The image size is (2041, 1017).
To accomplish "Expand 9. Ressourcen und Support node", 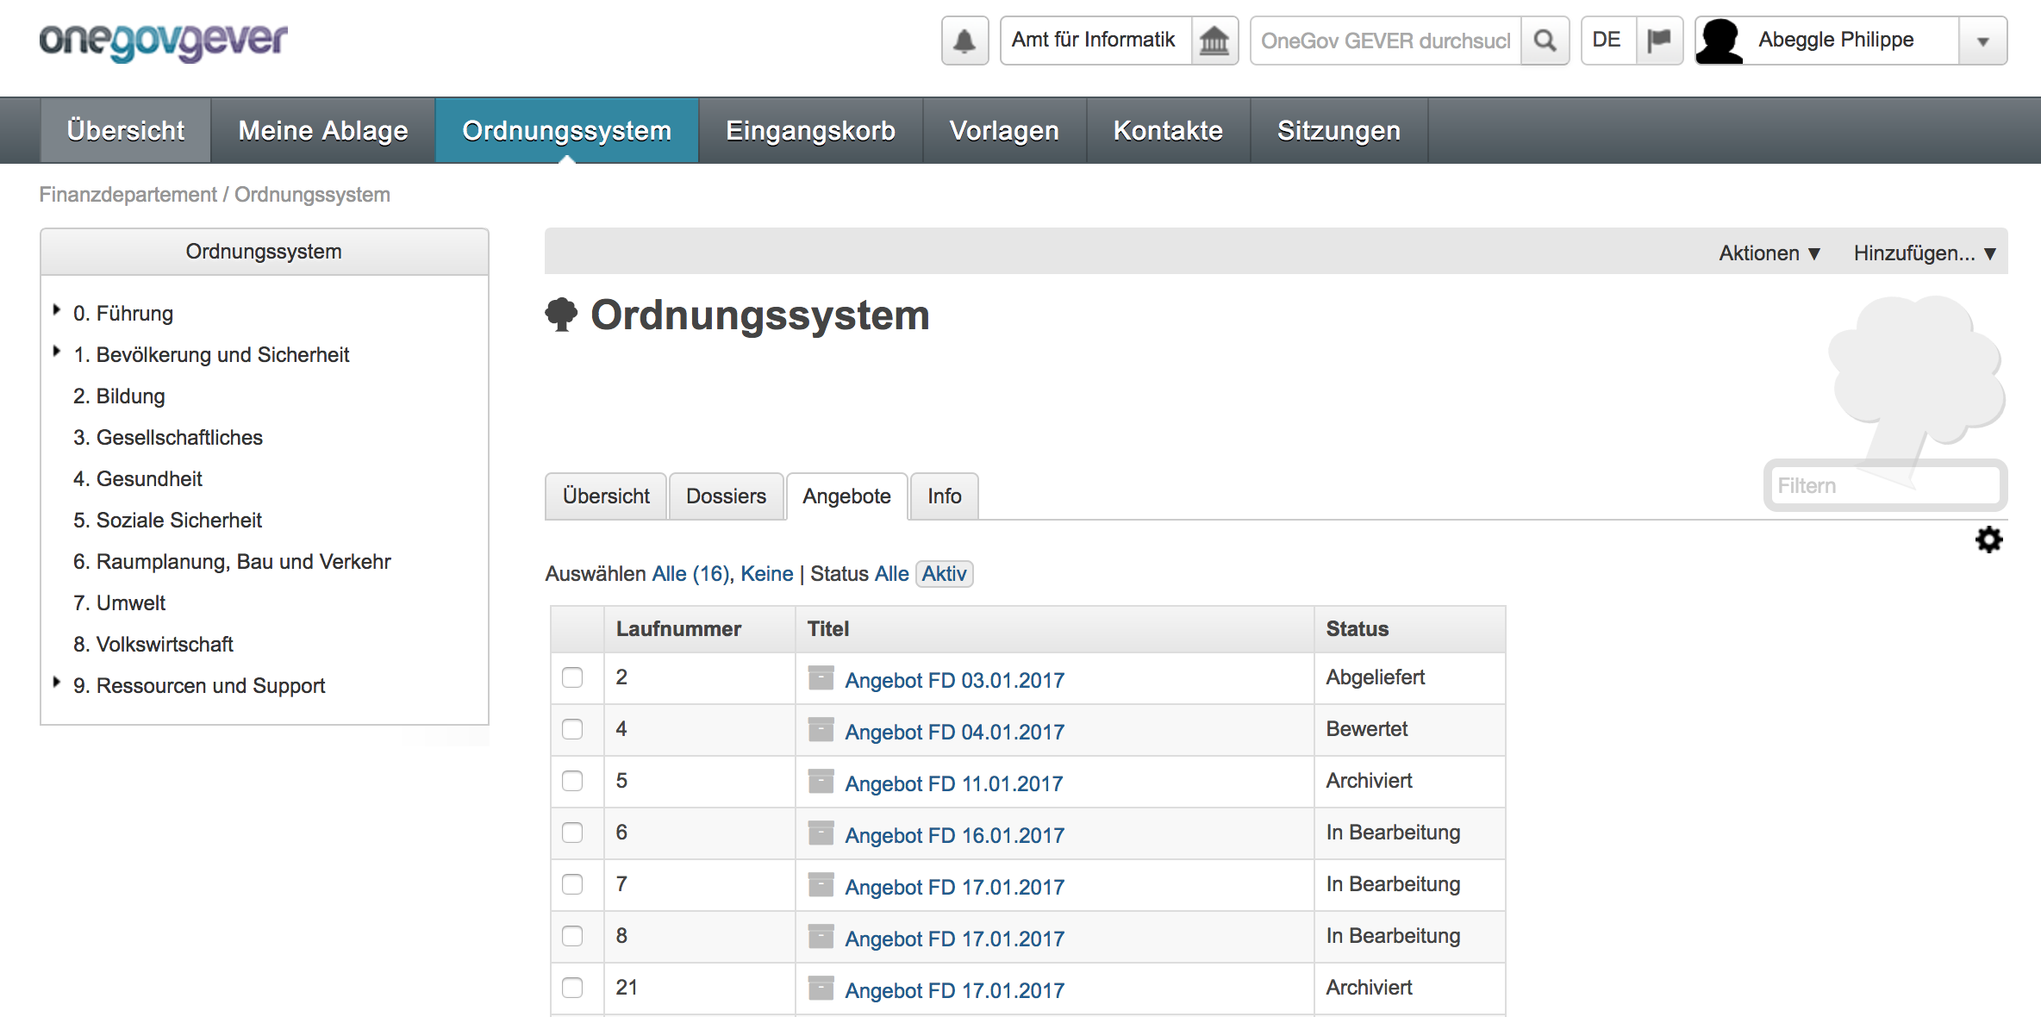I will click(x=57, y=683).
